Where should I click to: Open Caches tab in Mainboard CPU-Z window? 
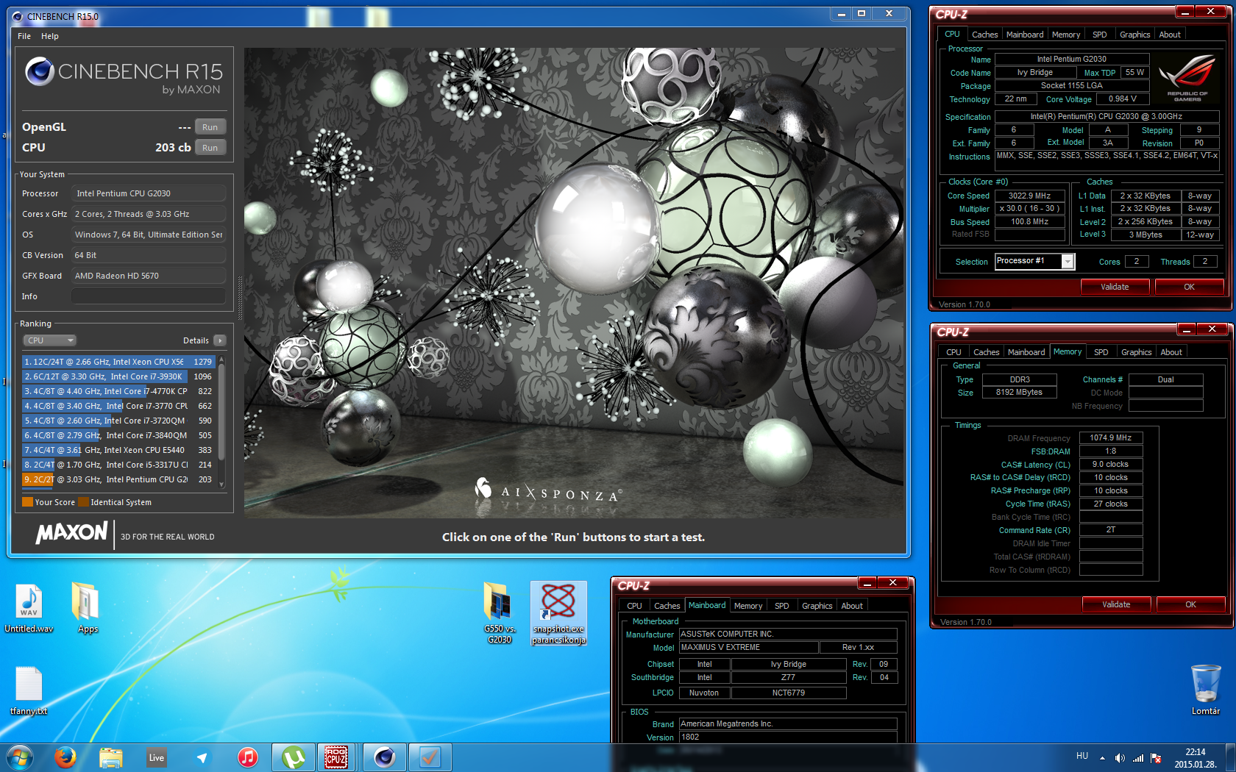[x=667, y=606]
